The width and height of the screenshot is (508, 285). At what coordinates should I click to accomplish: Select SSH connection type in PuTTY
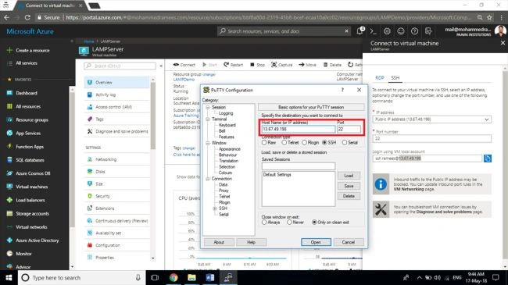(x=324, y=142)
